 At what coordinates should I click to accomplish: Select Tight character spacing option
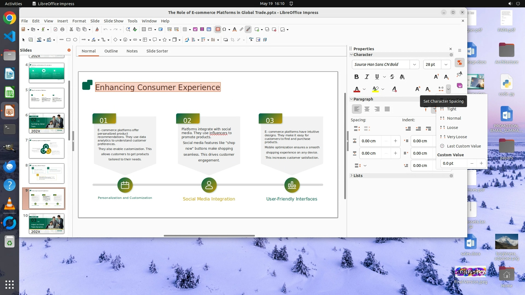[451, 109]
